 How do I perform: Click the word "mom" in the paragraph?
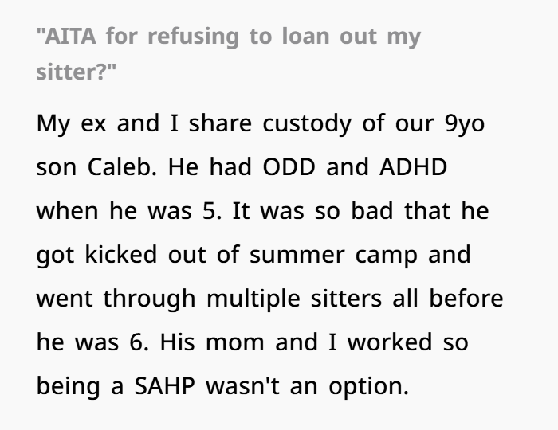[235, 343]
